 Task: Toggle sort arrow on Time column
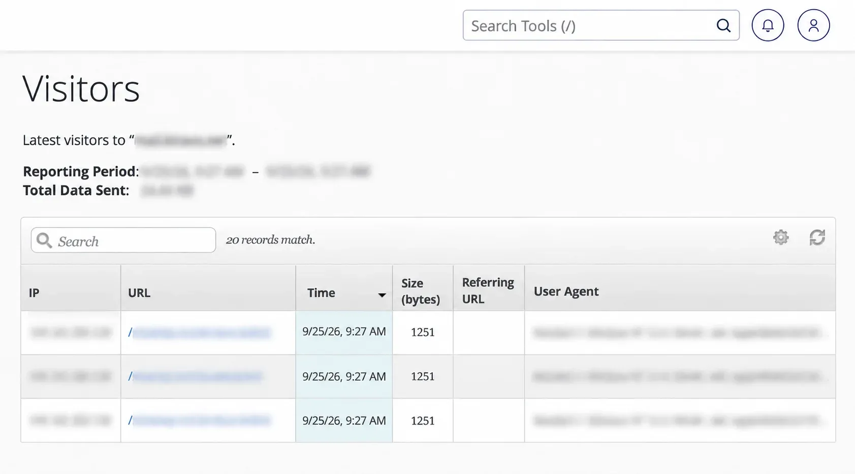(x=382, y=295)
